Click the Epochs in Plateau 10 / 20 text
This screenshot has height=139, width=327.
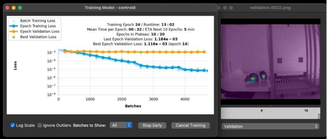pyautogui.click(x=141, y=34)
